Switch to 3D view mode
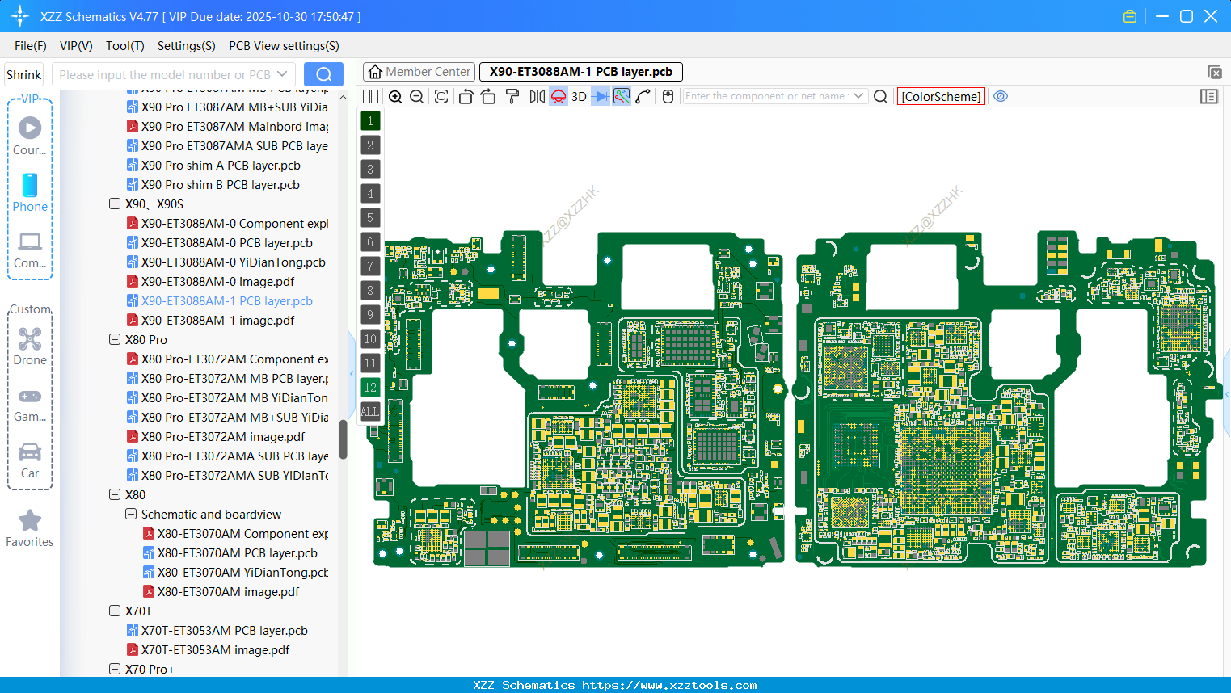 tap(579, 96)
